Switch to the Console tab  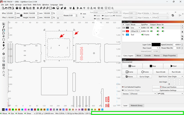pos(147,55)
